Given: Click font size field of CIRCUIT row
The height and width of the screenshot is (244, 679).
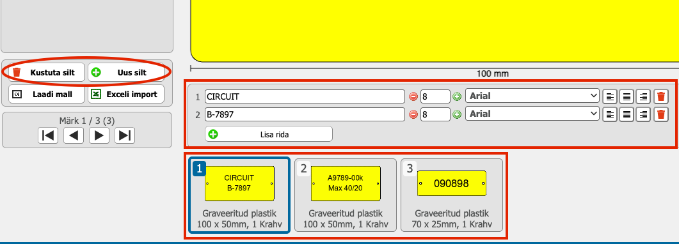Looking at the screenshot, I should (x=435, y=96).
